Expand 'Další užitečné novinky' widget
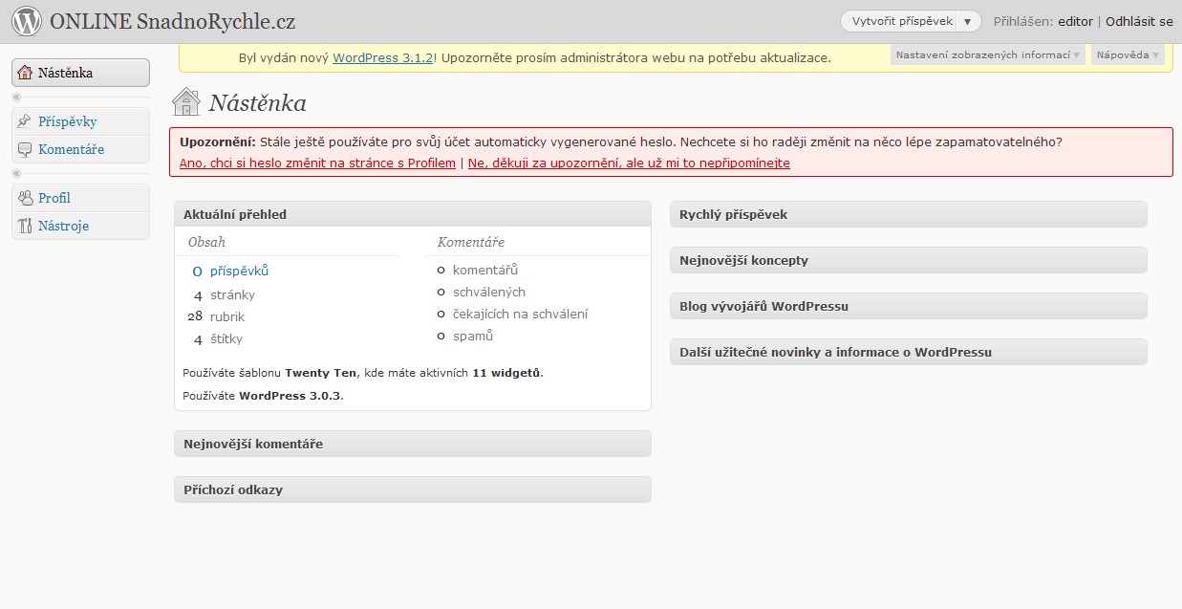Screen dimensions: 1182x609 pyautogui.click(x=909, y=352)
